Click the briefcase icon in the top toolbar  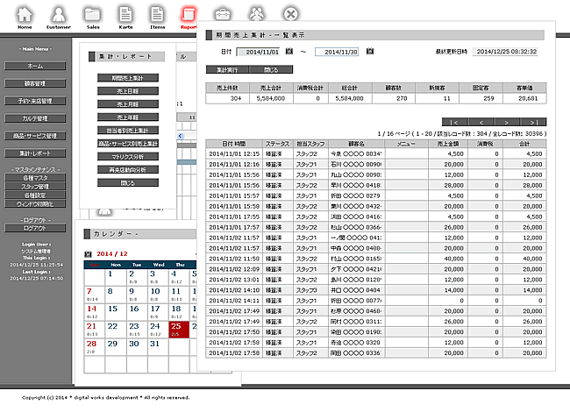coord(222,15)
